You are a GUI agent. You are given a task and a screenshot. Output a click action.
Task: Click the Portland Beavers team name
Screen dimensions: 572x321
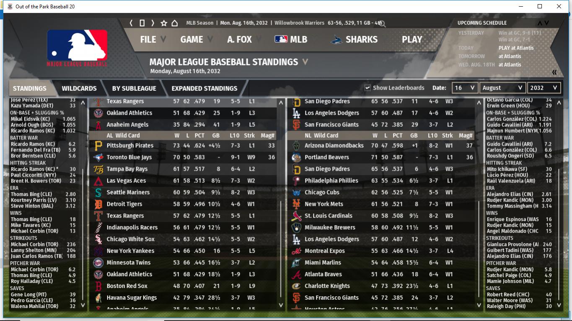click(327, 157)
